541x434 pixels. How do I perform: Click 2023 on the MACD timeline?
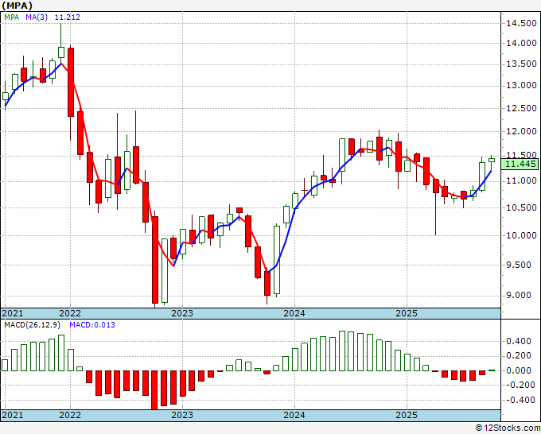click(182, 415)
